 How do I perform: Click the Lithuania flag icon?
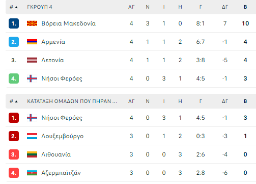pos(32,154)
